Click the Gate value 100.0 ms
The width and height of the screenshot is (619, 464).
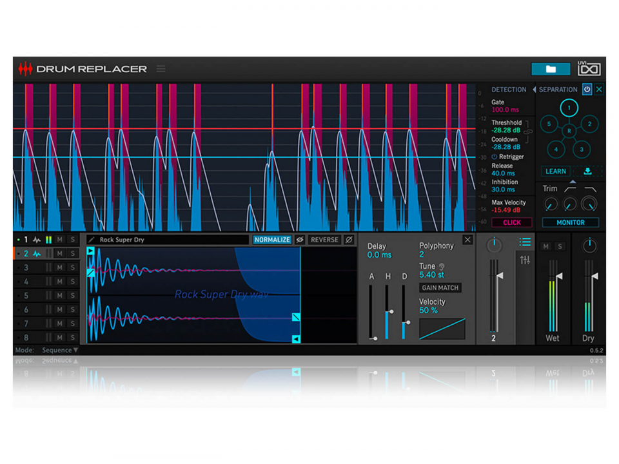[505, 110]
